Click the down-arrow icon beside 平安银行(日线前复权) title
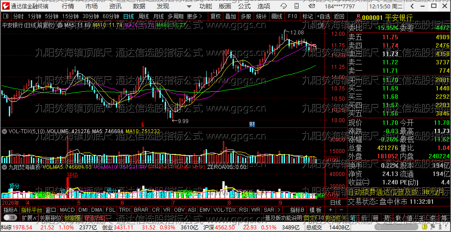 coord(59,26)
